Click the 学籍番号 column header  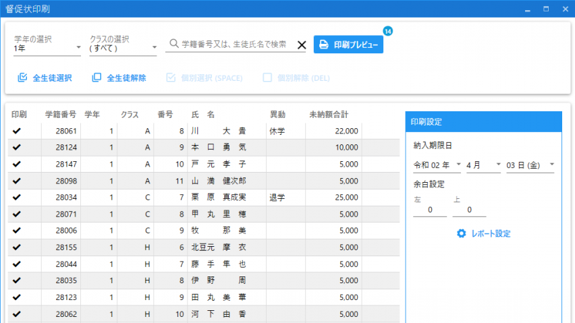[61, 114]
